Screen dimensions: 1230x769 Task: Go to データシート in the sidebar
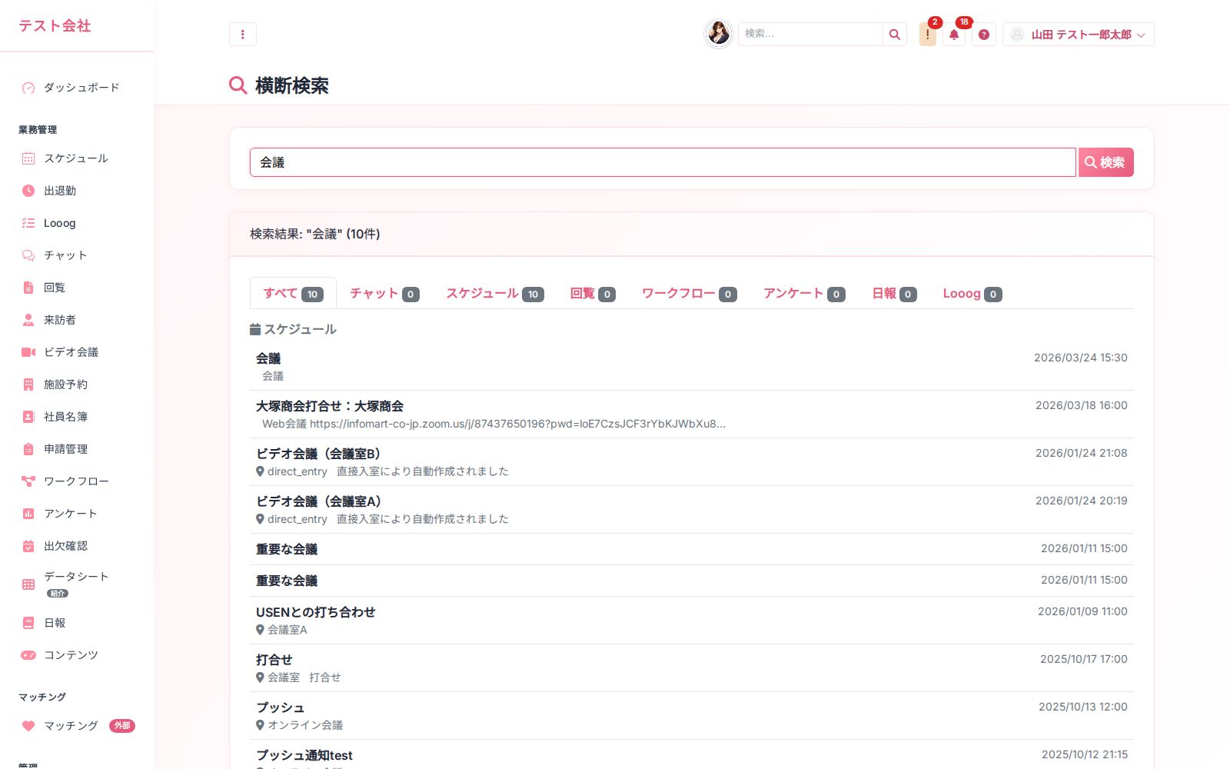point(77,584)
